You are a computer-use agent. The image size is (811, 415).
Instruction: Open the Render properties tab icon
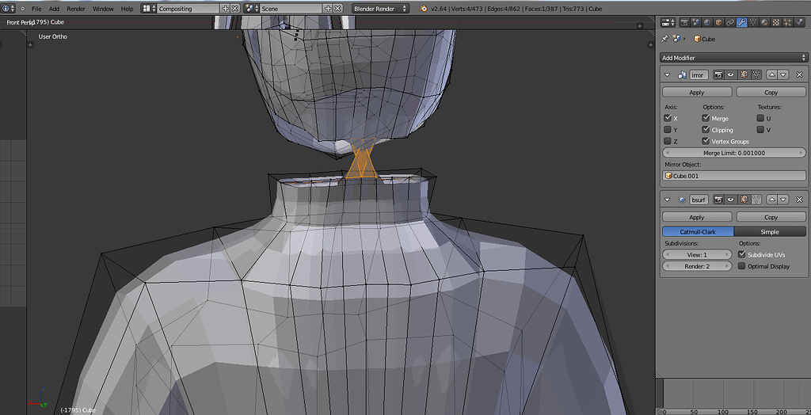[x=685, y=22]
